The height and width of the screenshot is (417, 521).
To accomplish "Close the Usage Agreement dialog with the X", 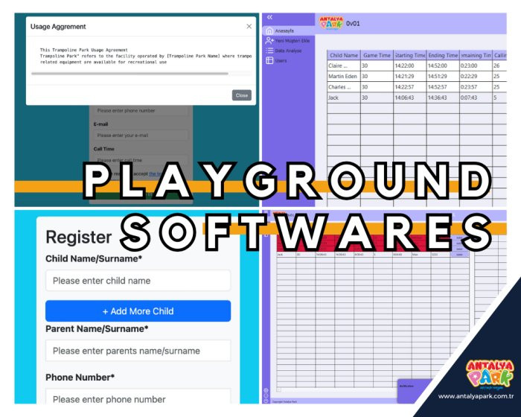I will point(249,26).
